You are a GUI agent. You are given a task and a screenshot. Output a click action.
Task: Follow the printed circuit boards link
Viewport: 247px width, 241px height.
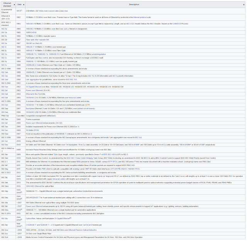tap(86, 109)
